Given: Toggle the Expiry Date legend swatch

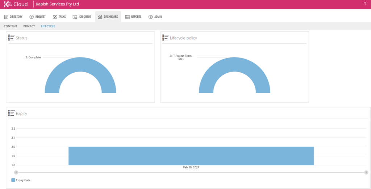Looking at the screenshot, I should coord(13,180).
